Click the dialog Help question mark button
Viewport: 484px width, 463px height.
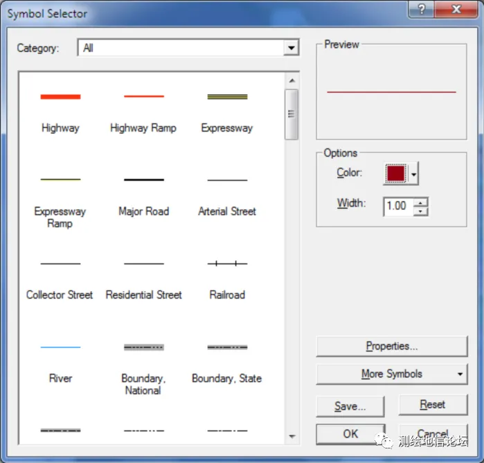click(422, 9)
